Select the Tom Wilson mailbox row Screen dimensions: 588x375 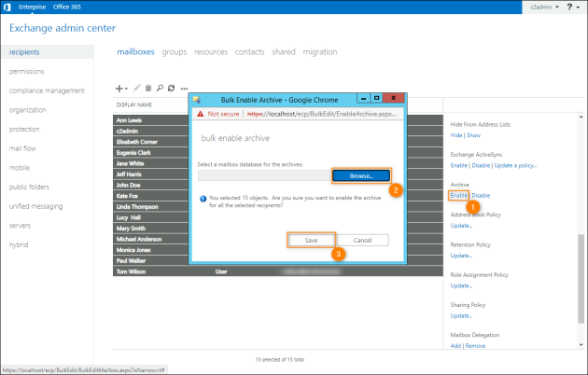tap(278, 271)
